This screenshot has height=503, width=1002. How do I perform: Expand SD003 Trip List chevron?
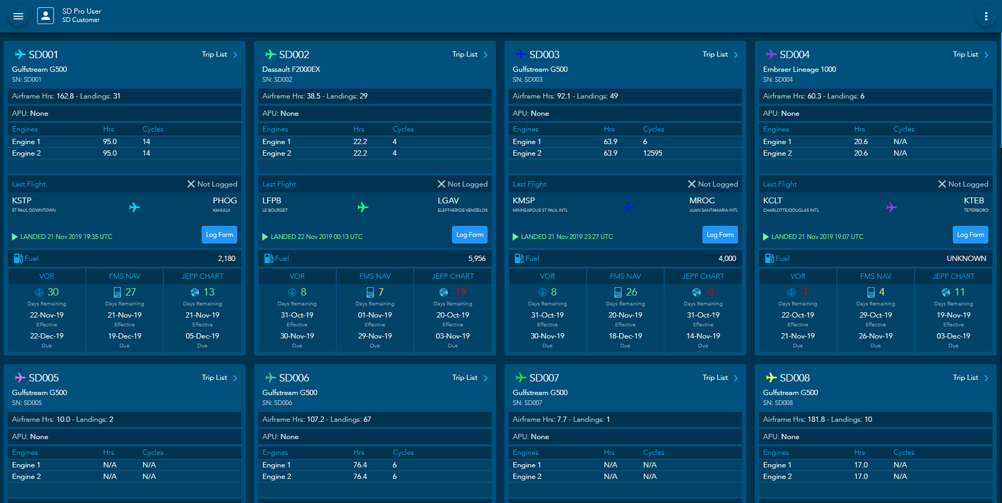tap(736, 54)
